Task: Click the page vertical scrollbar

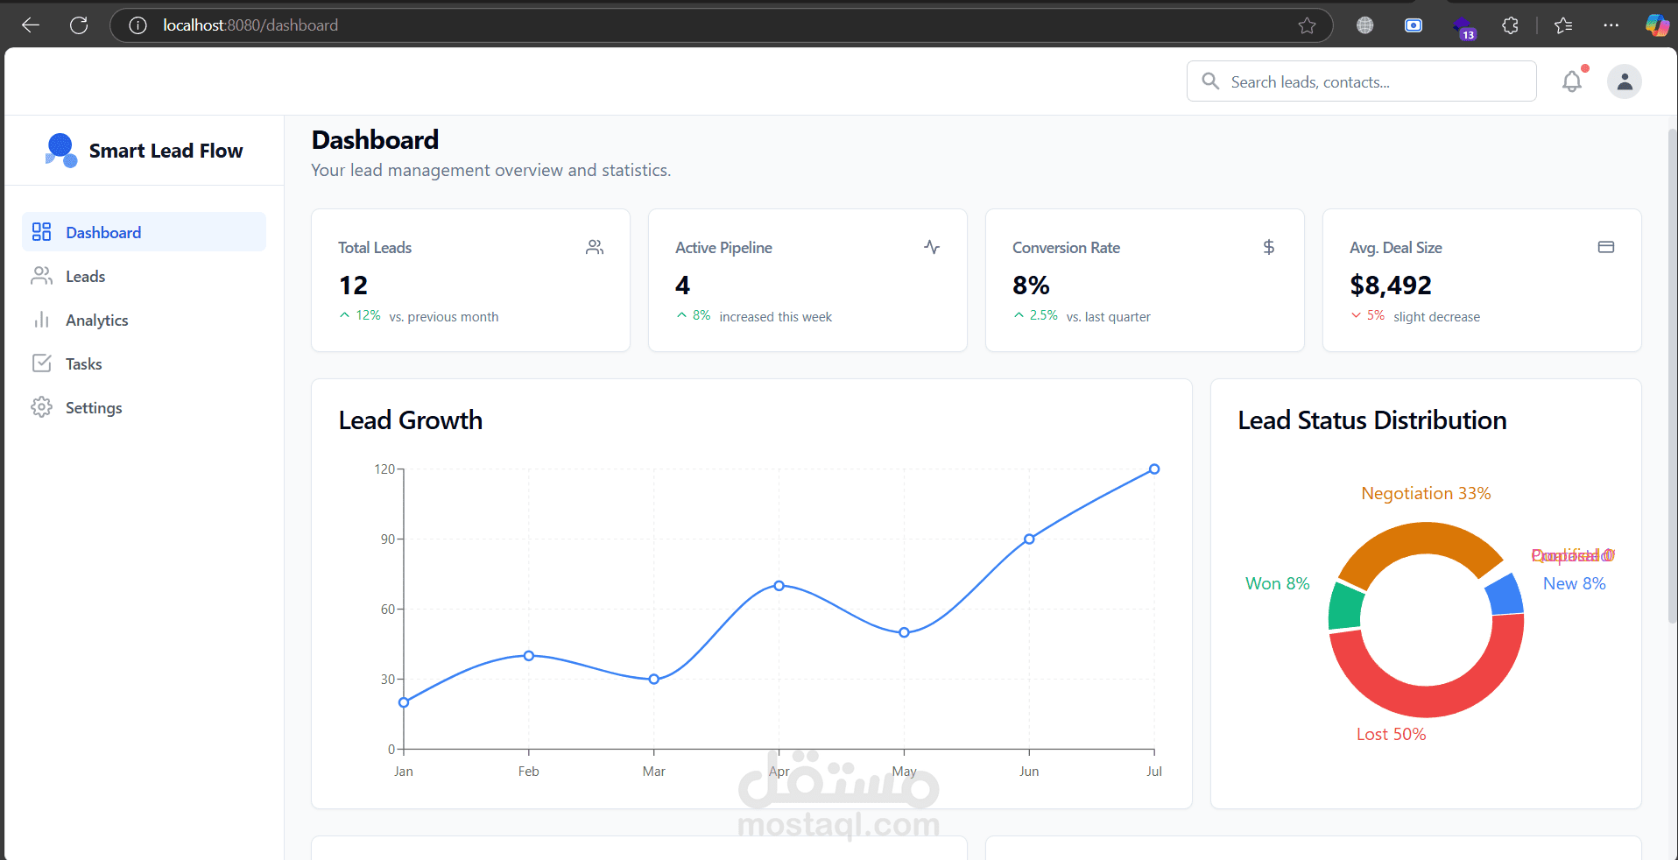Action: coord(1672,377)
